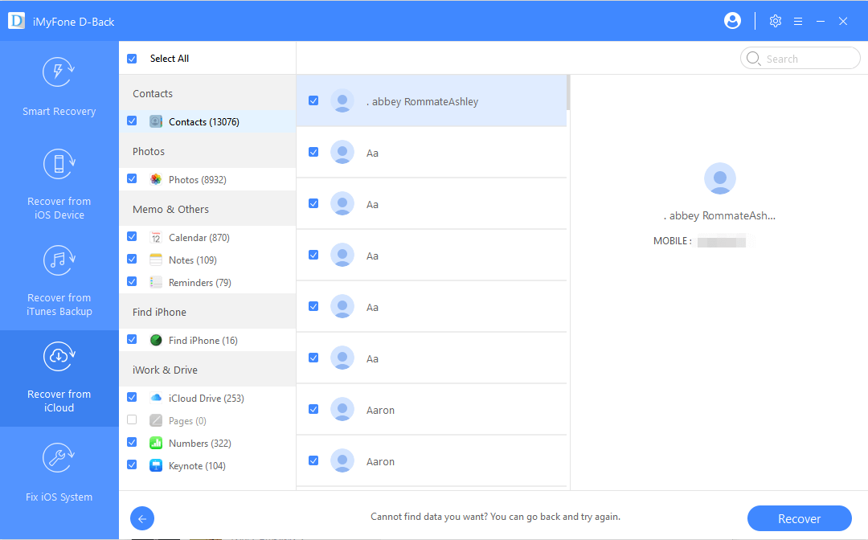The height and width of the screenshot is (540, 868).
Task: Close the iMyFone D-Back window
Action: (x=842, y=21)
